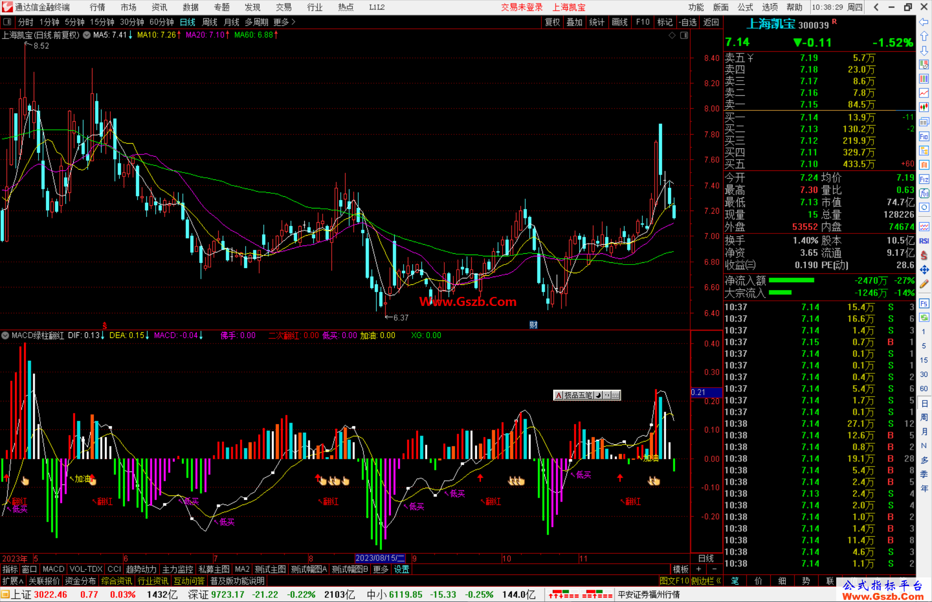Select the 月 monthly period in sidebar
Viewport: 932px width, 602px height.
(924, 432)
